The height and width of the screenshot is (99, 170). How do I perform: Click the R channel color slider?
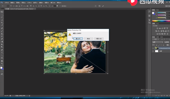(162, 13)
